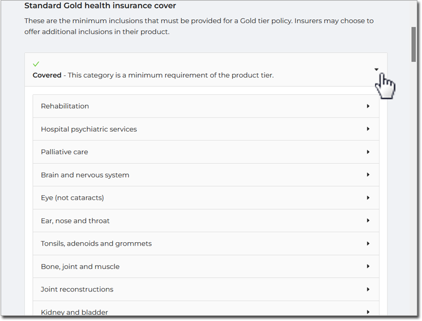Click the Brain and nervous system arrow
This screenshot has height=321, width=422.
(368, 175)
